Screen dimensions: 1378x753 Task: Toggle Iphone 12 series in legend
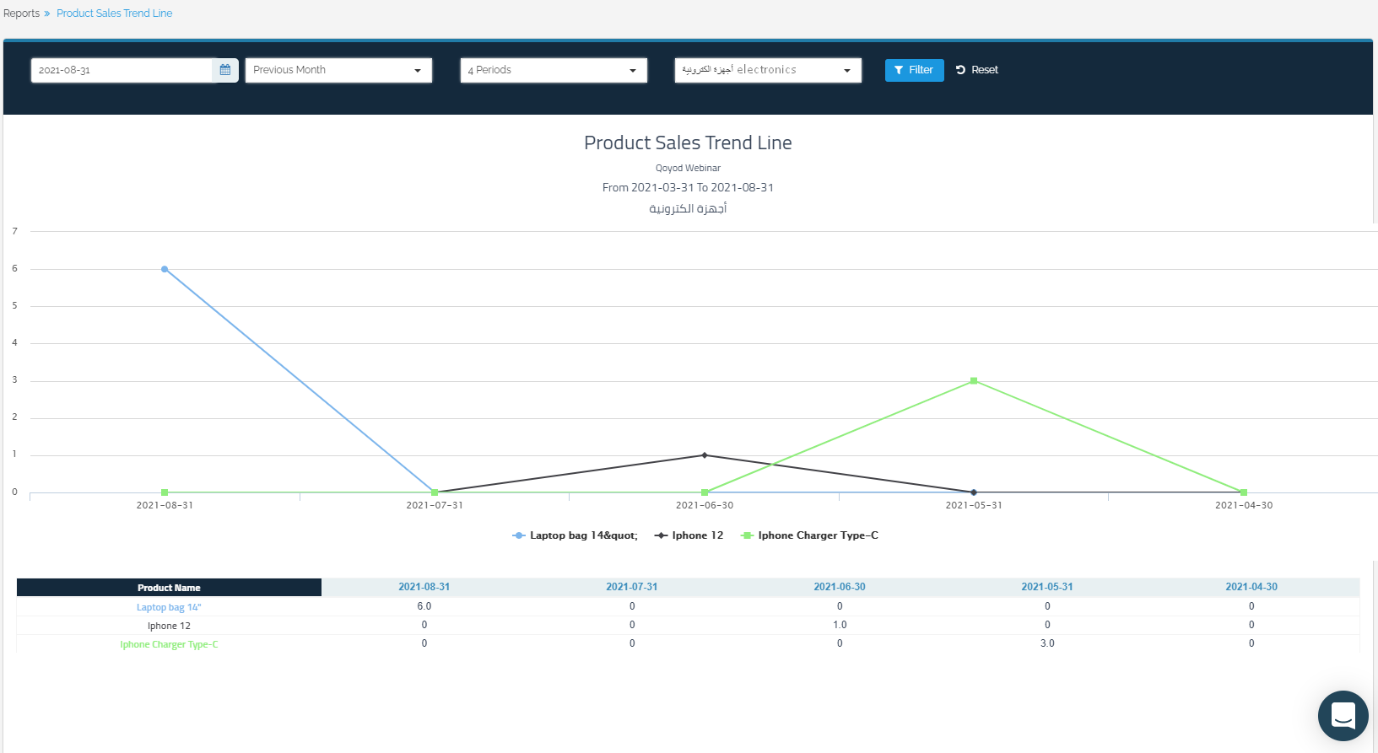[697, 535]
